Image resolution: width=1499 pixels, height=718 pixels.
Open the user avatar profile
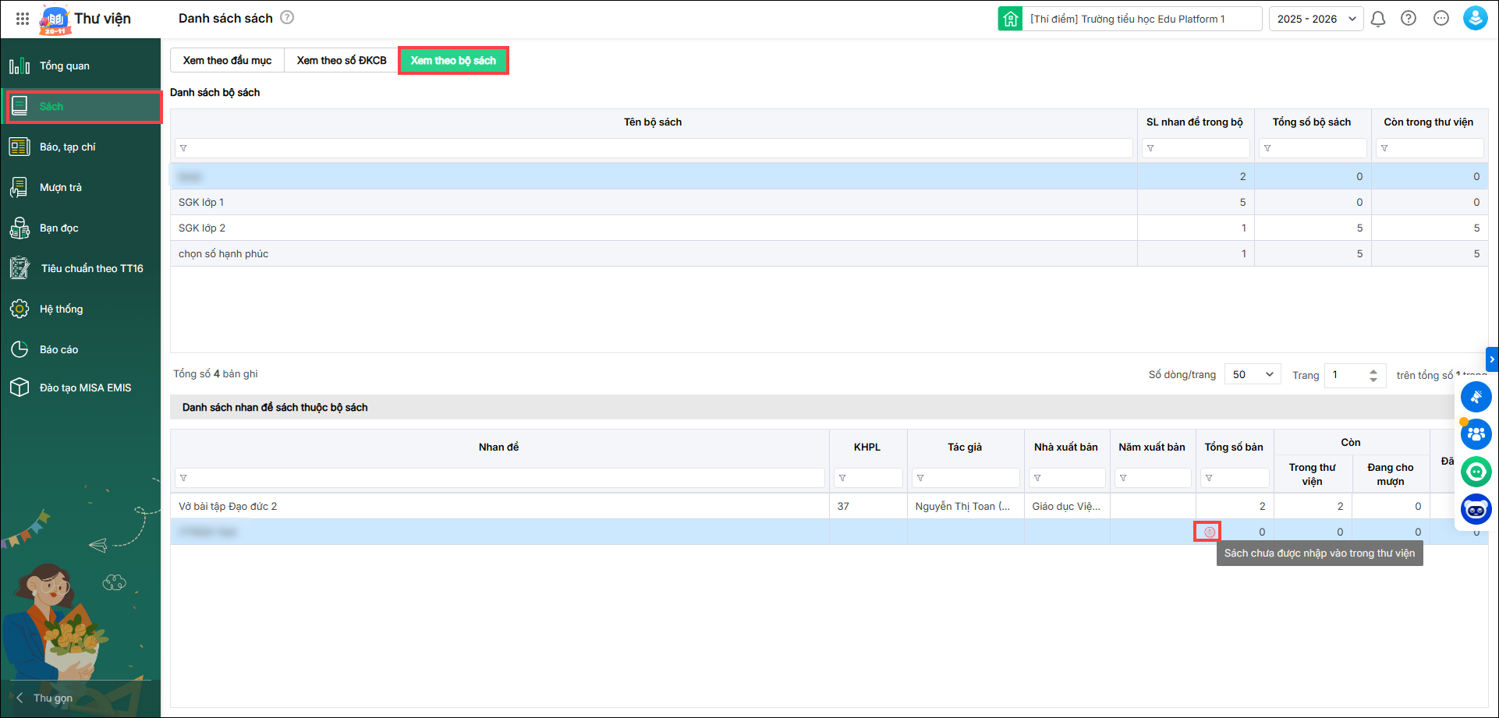click(x=1475, y=19)
